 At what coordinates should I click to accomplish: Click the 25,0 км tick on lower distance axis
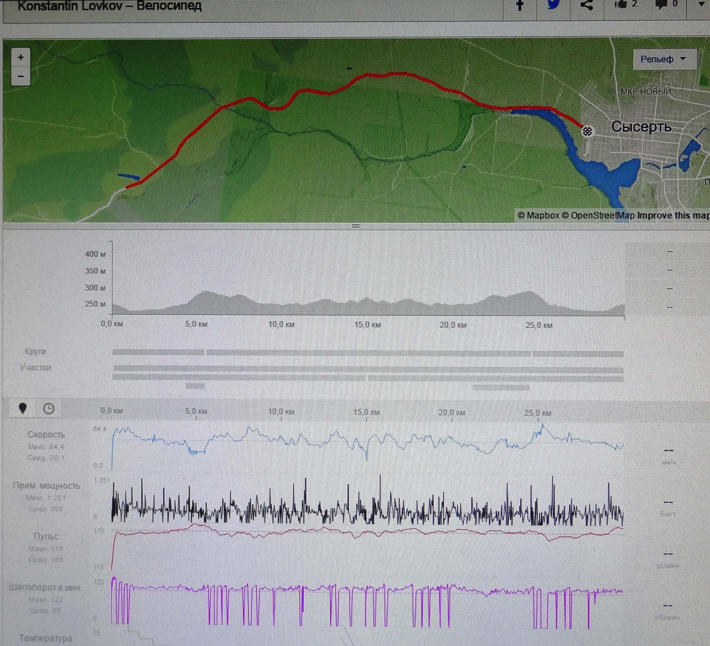(538, 413)
